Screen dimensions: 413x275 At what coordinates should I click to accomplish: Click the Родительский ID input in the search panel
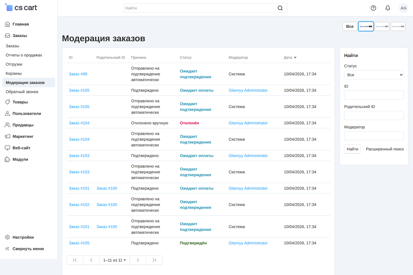pyautogui.click(x=374, y=115)
